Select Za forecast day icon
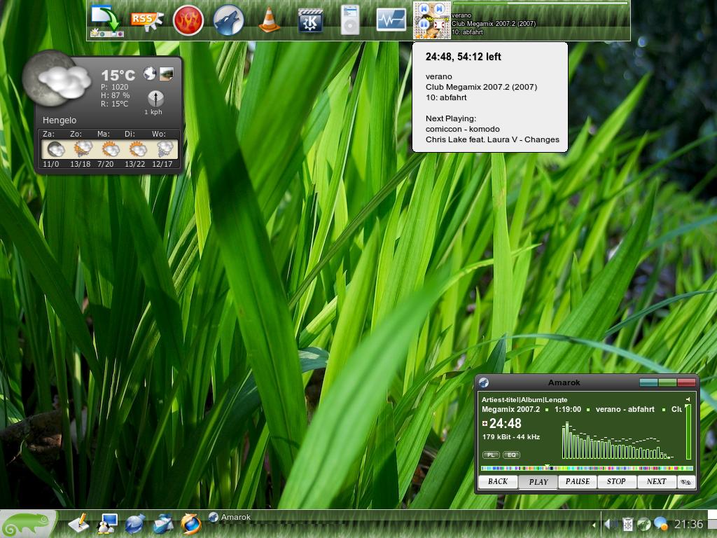 click(x=55, y=149)
